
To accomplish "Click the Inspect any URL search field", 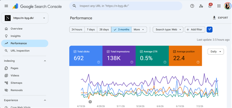I will pos(126,6).
